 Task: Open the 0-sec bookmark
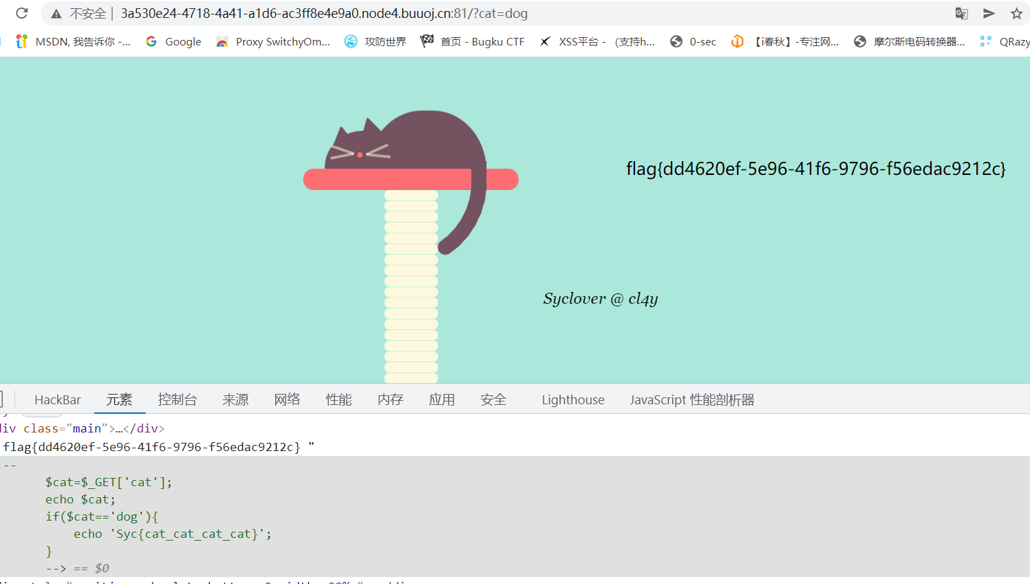pyautogui.click(x=694, y=41)
